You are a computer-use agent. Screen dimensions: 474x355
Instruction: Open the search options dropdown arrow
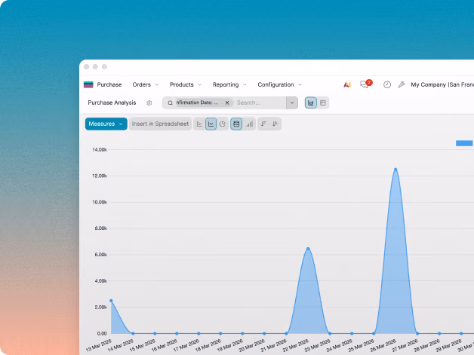click(x=292, y=103)
